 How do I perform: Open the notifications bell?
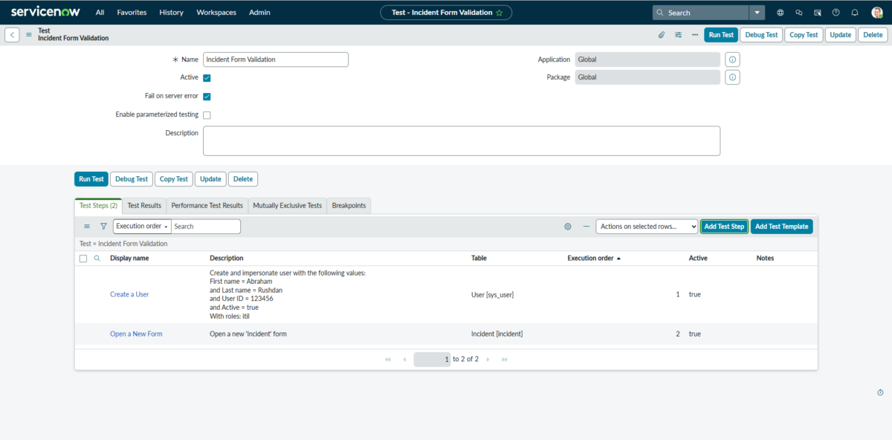click(x=855, y=13)
